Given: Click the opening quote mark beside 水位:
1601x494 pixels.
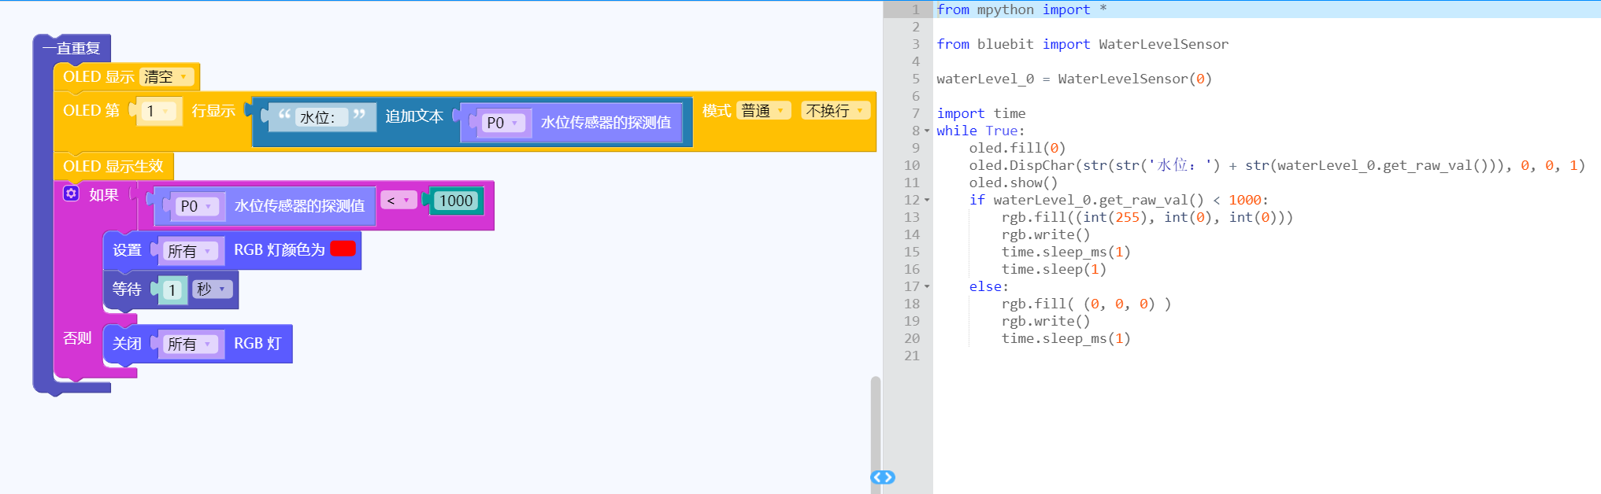Looking at the screenshot, I should [284, 116].
